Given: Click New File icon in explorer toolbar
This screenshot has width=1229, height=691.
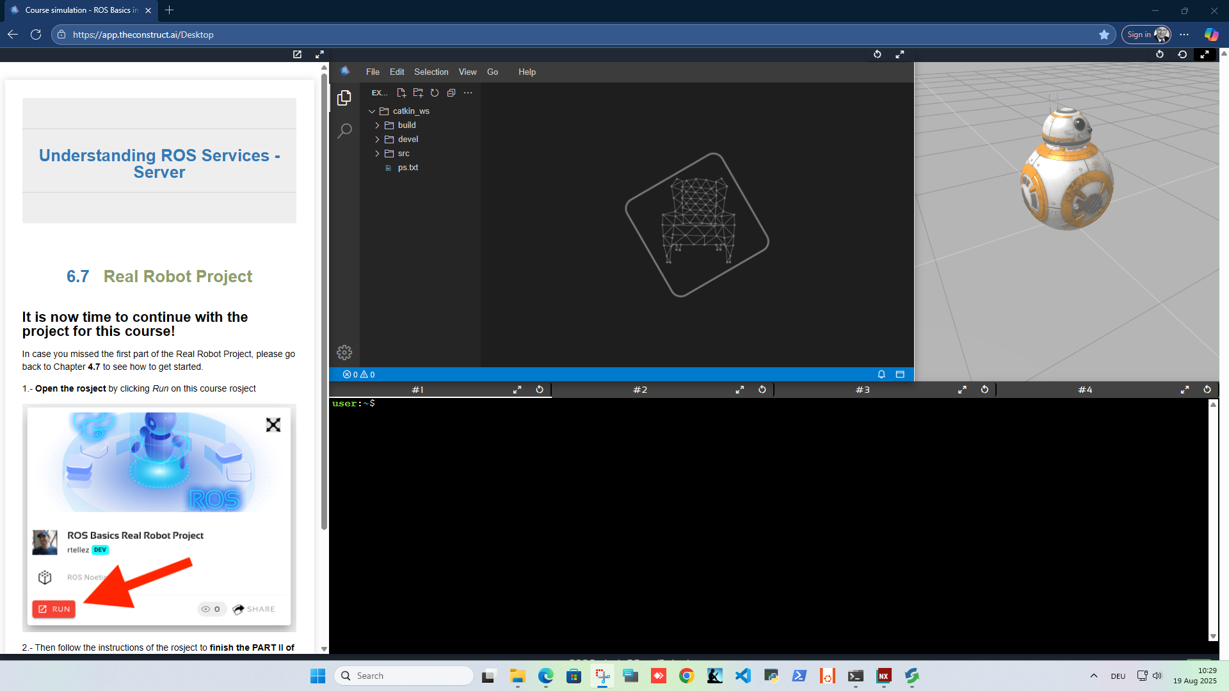Looking at the screenshot, I should [x=401, y=93].
